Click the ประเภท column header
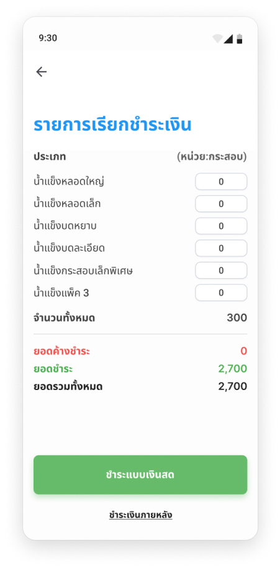 (x=50, y=157)
